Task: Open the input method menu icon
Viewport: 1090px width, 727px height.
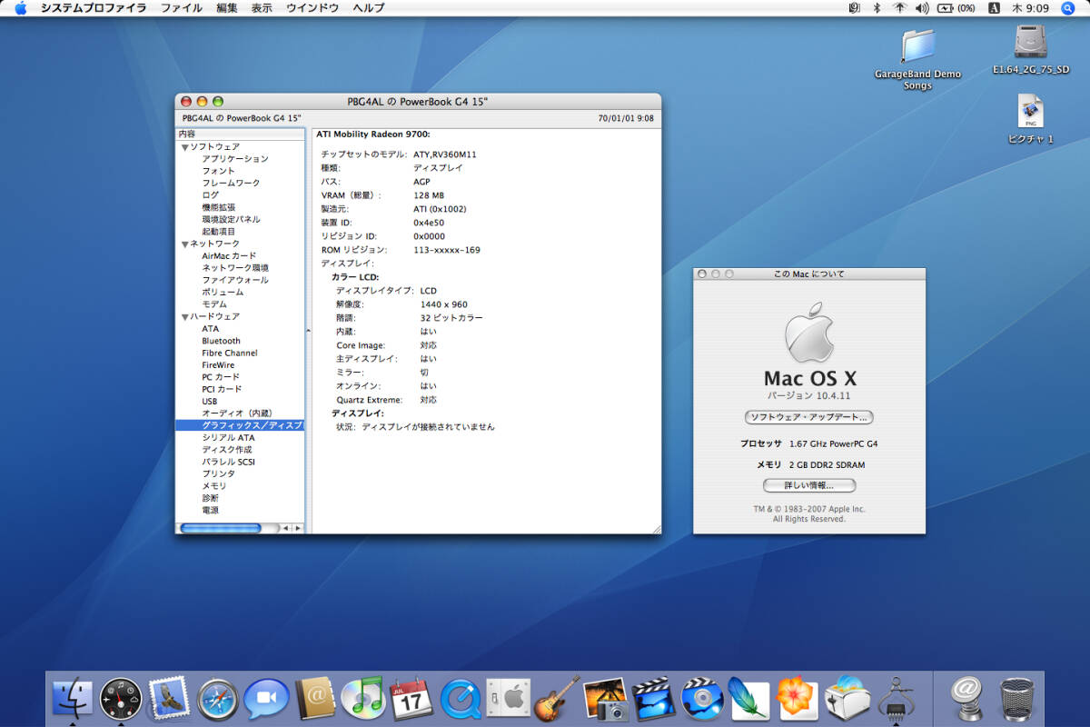Action: coord(995,8)
